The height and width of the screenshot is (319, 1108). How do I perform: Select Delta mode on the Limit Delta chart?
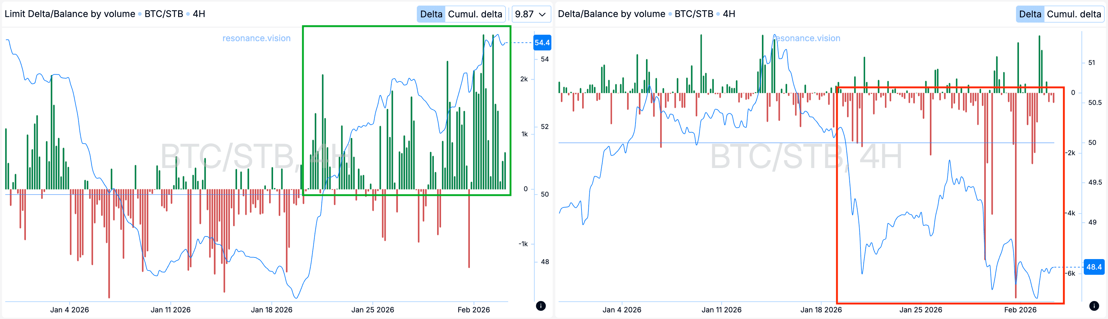pos(431,14)
